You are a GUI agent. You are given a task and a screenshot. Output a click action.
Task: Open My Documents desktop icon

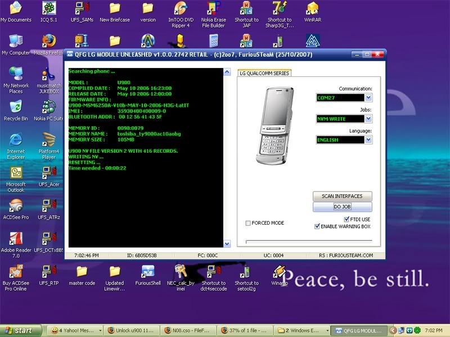16,11
